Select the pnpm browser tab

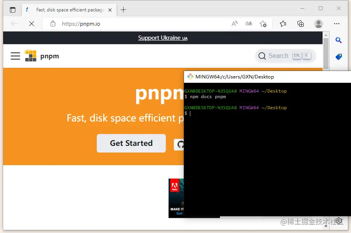pyautogui.click(x=69, y=10)
